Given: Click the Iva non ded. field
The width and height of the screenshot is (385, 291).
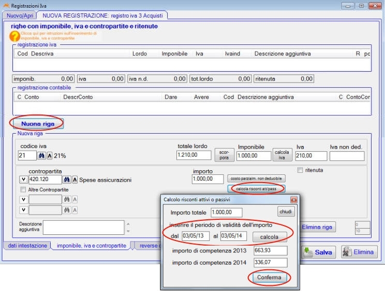Looking at the screenshot, I should (x=347, y=156).
